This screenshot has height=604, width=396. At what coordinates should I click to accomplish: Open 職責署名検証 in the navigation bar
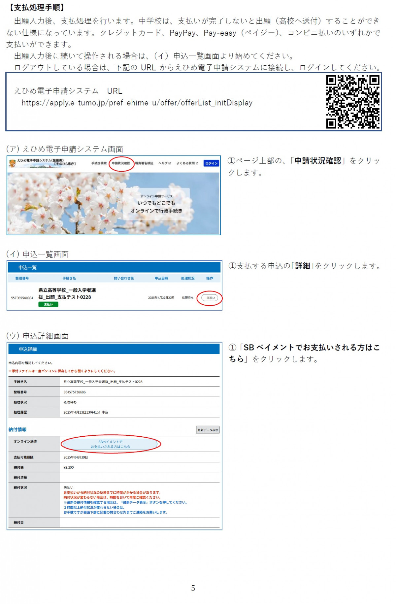coord(144,163)
